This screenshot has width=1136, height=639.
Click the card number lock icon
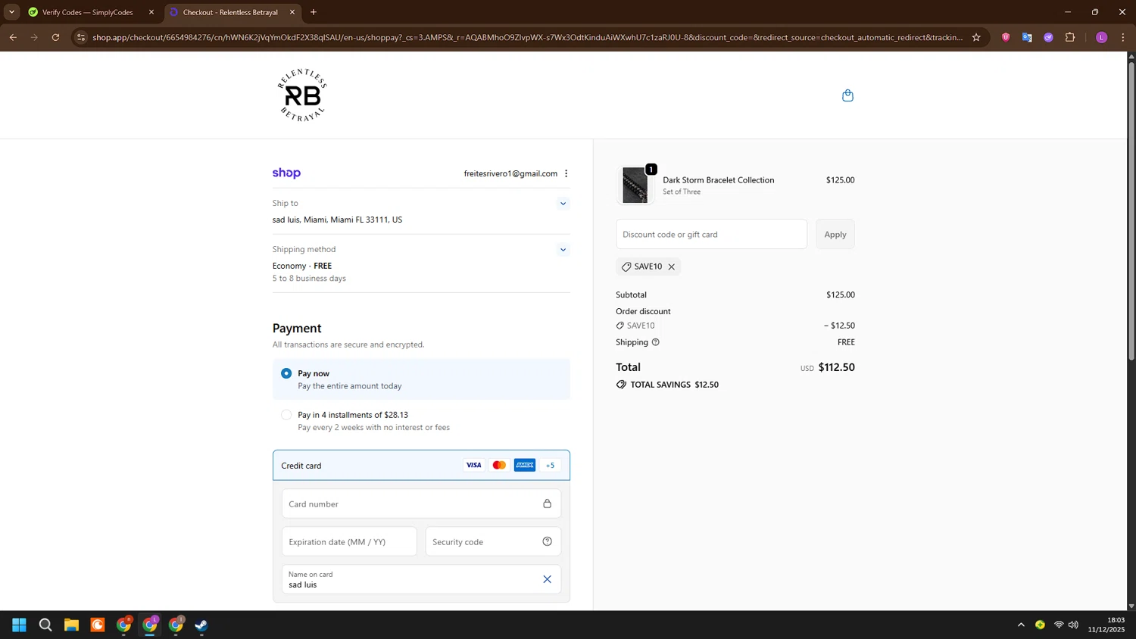547,503
